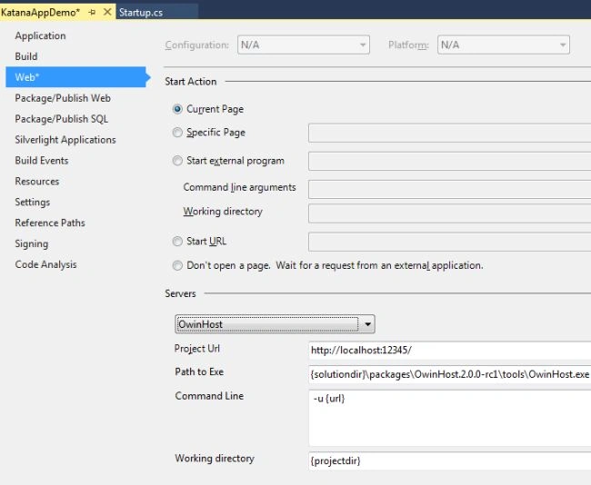The height and width of the screenshot is (485, 591).
Task: Pin the KatanaAppDemo tab
Action: (x=92, y=13)
